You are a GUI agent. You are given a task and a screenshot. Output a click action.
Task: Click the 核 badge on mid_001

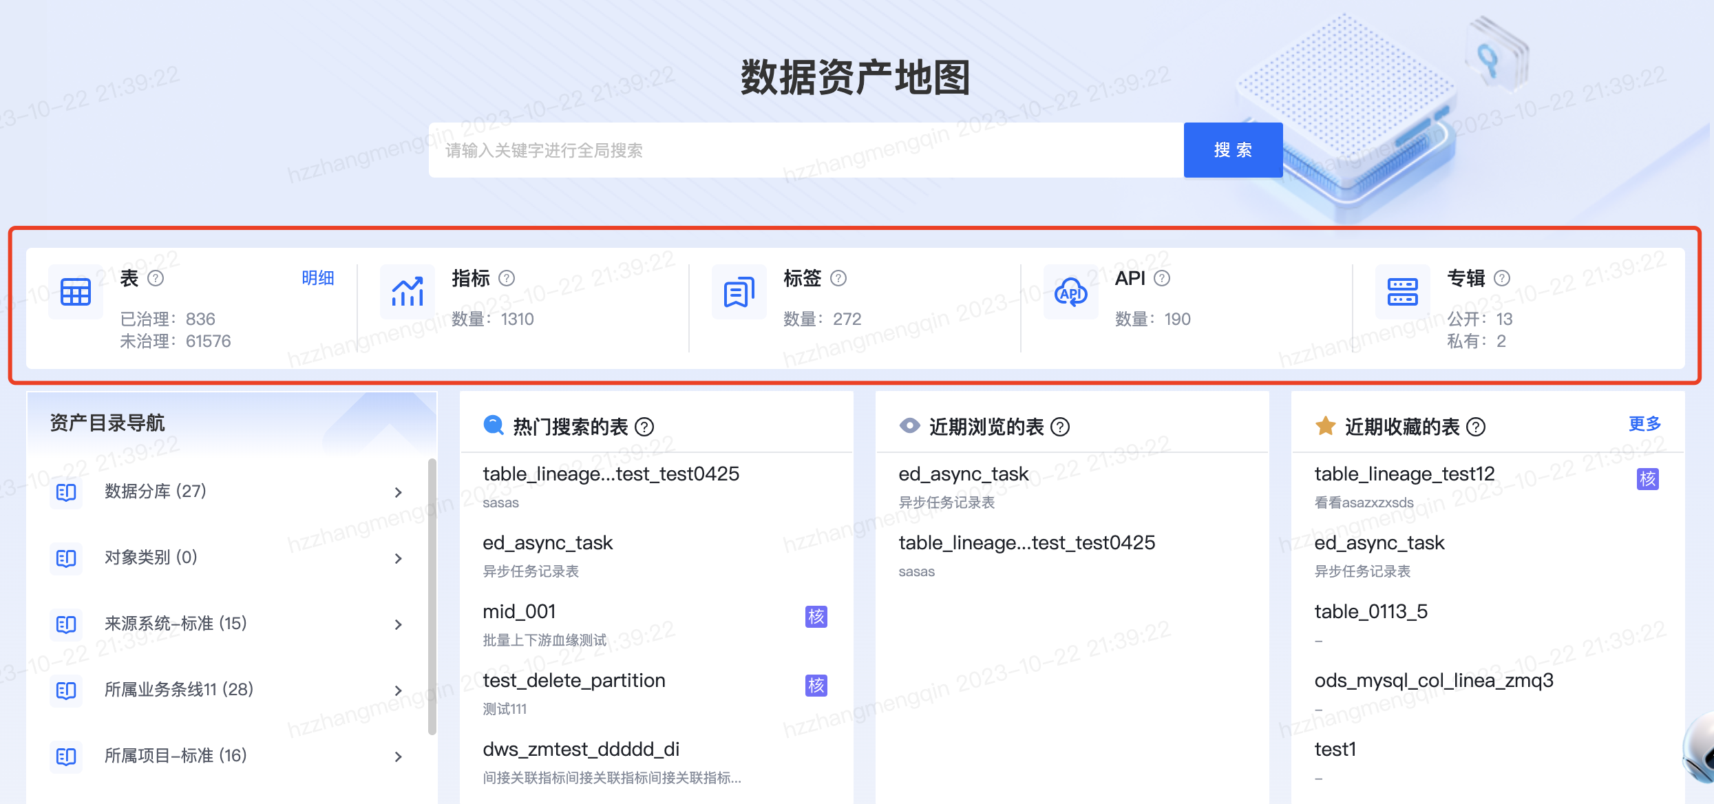(816, 616)
